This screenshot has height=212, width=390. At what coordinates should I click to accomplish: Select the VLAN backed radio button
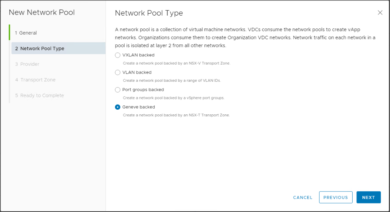click(x=118, y=72)
